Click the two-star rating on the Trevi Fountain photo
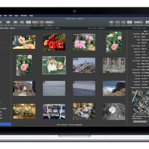 (105, 59)
